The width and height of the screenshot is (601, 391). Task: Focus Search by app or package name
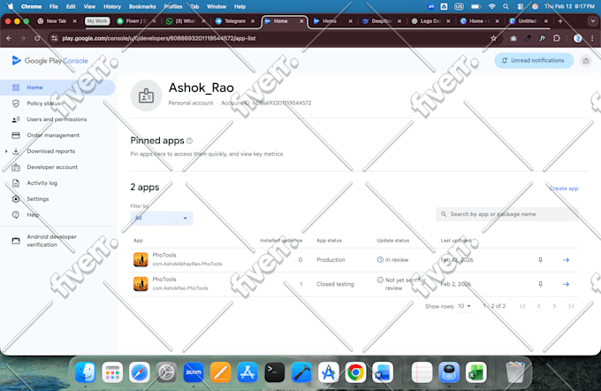click(506, 214)
